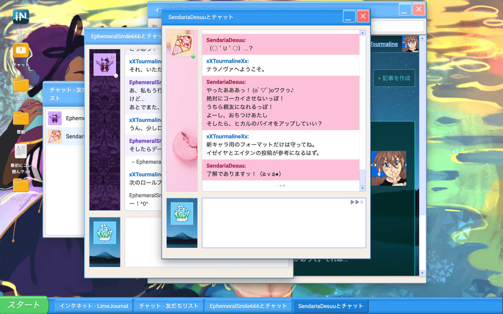Image resolution: width=503 pixels, height=314 pixels.
Task: Open the チャット desktop shortcut icon
Action: click(x=21, y=52)
